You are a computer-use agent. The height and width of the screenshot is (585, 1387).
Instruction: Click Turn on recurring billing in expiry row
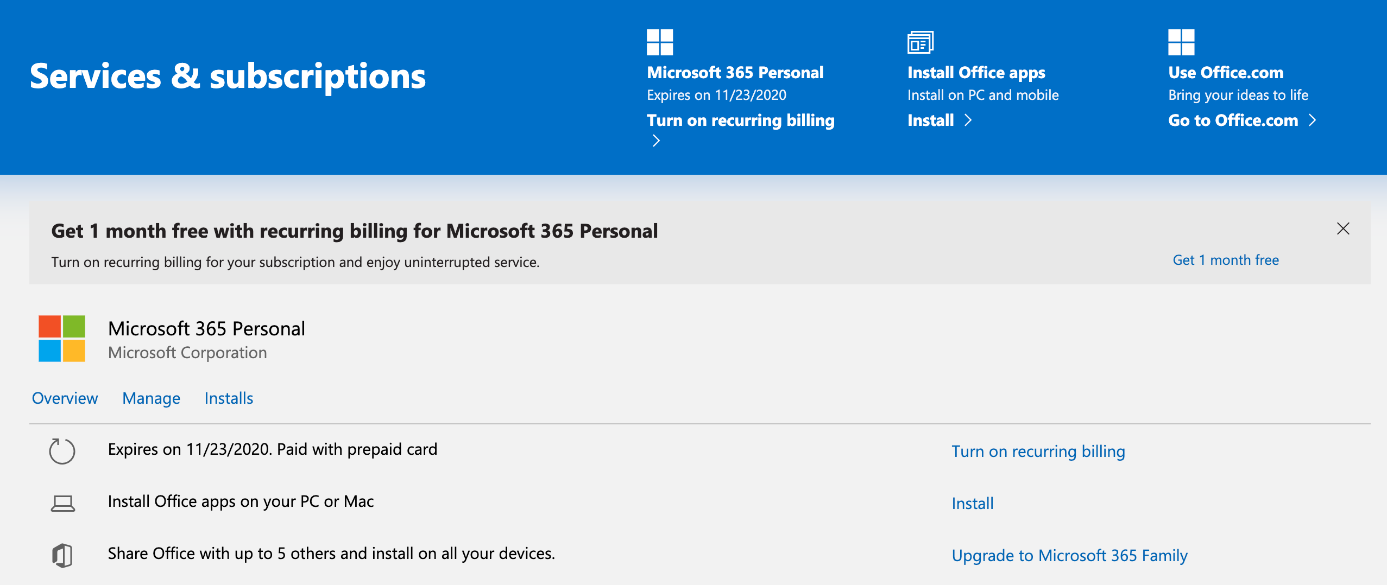pyautogui.click(x=1038, y=452)
